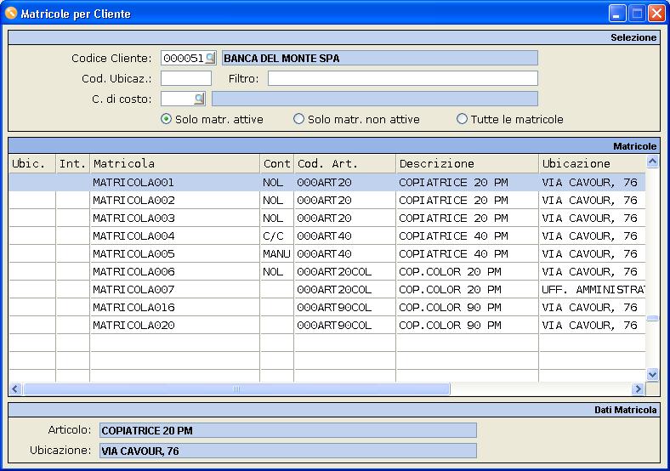Click the VIA CAVOUR, 76 cell of MATRICOLA002
Image resolution: width=670 pixels, height=471 pixels.
coord(593,201)
